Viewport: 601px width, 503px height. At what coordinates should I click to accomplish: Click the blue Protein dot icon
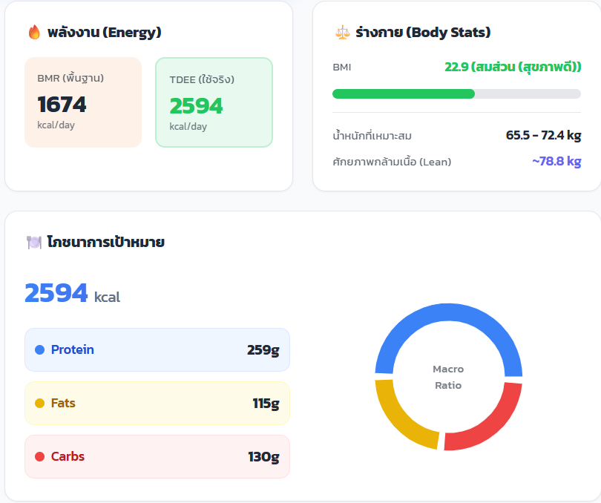40,349
